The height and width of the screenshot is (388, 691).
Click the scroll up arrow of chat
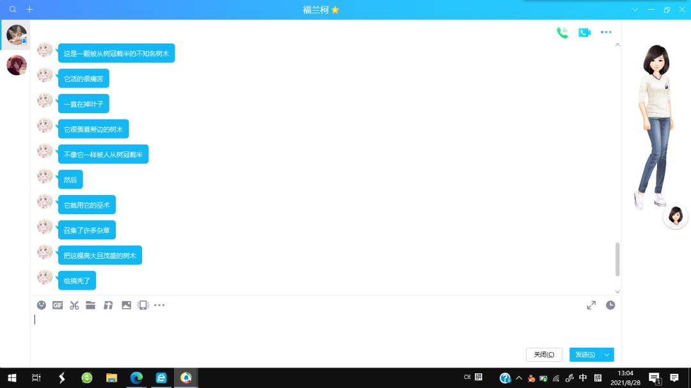[617, 45]
